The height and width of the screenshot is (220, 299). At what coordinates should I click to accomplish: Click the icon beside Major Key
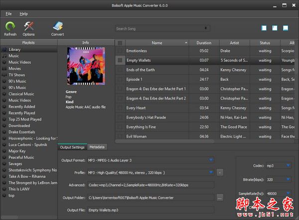tap(4, 151)
